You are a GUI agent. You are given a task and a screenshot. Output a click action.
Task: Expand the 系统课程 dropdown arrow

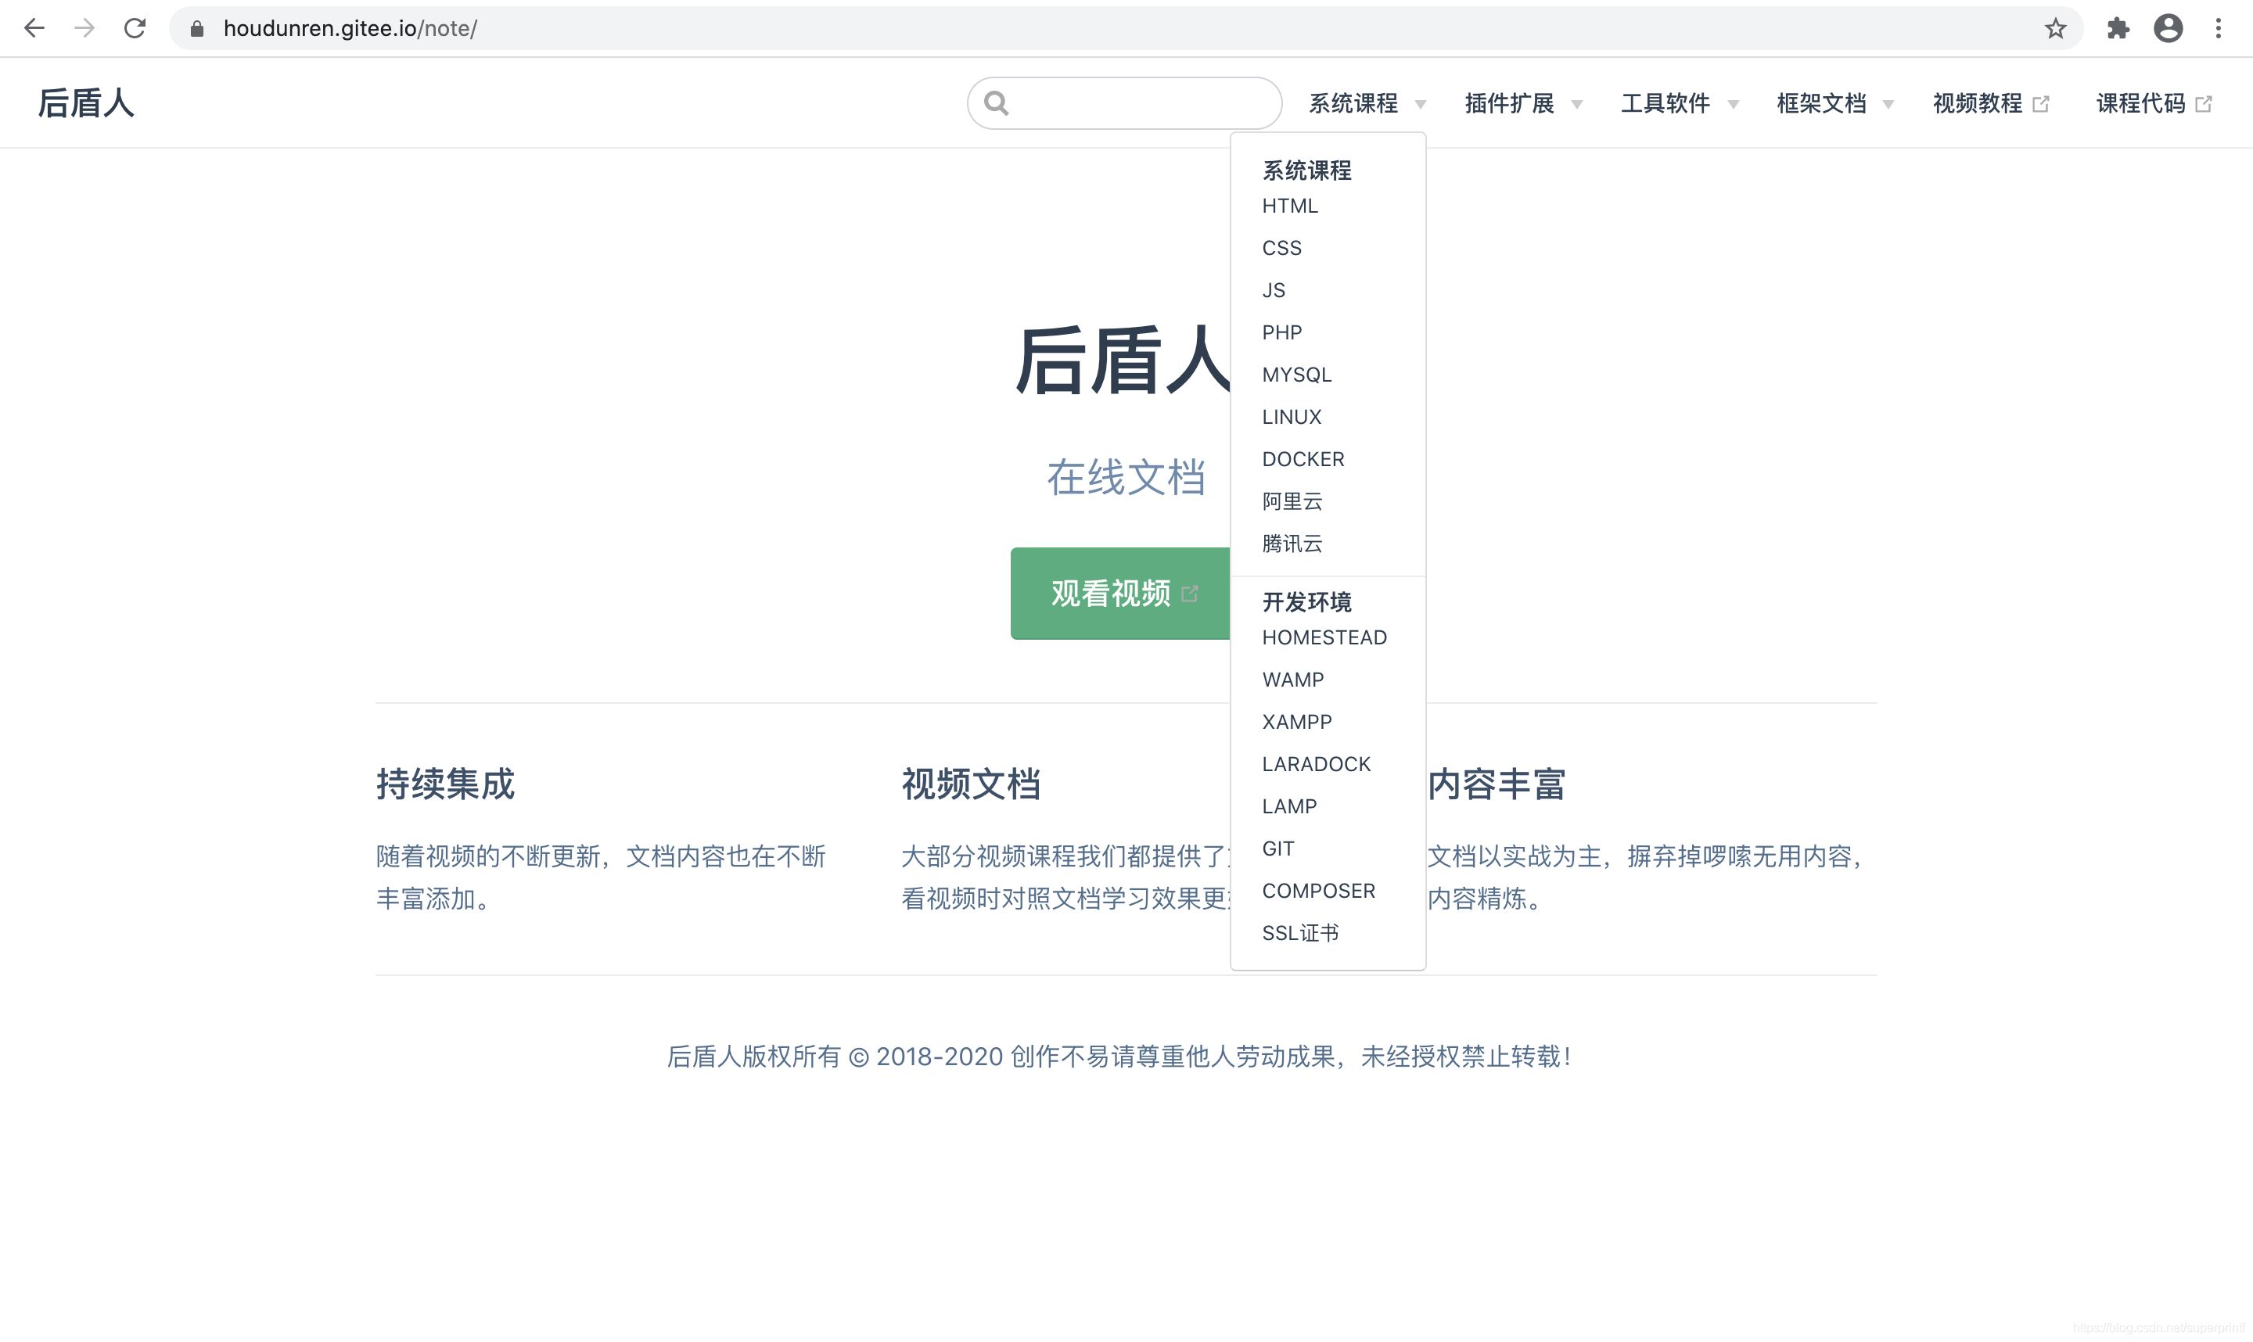coord(1421,105)
